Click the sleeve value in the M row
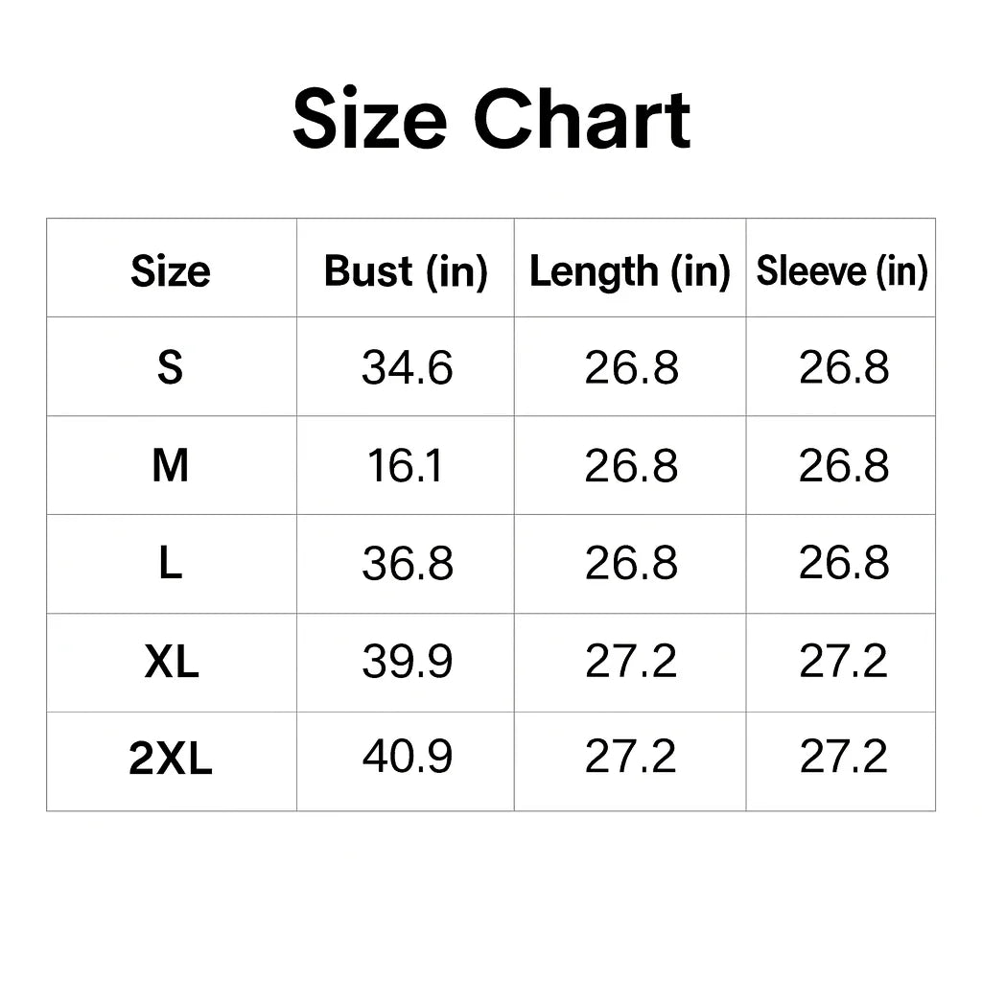Screen dimensions: 982x982 (x=843, y=466)
